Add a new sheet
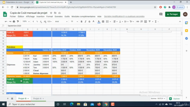This screenshot has height=107, width=190. [8, 98]
